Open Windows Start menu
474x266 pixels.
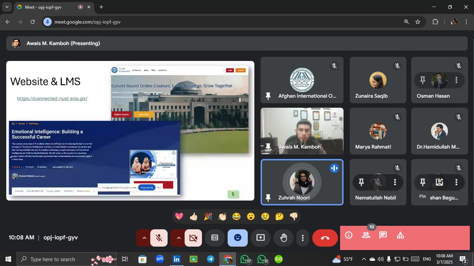click(8, 259)
